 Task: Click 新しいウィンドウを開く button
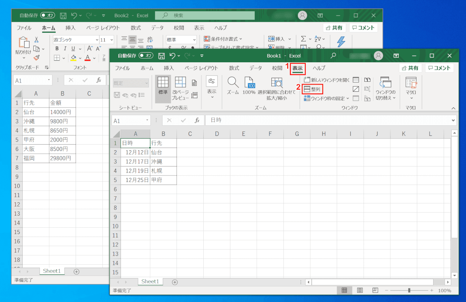(x=327, y=80)
